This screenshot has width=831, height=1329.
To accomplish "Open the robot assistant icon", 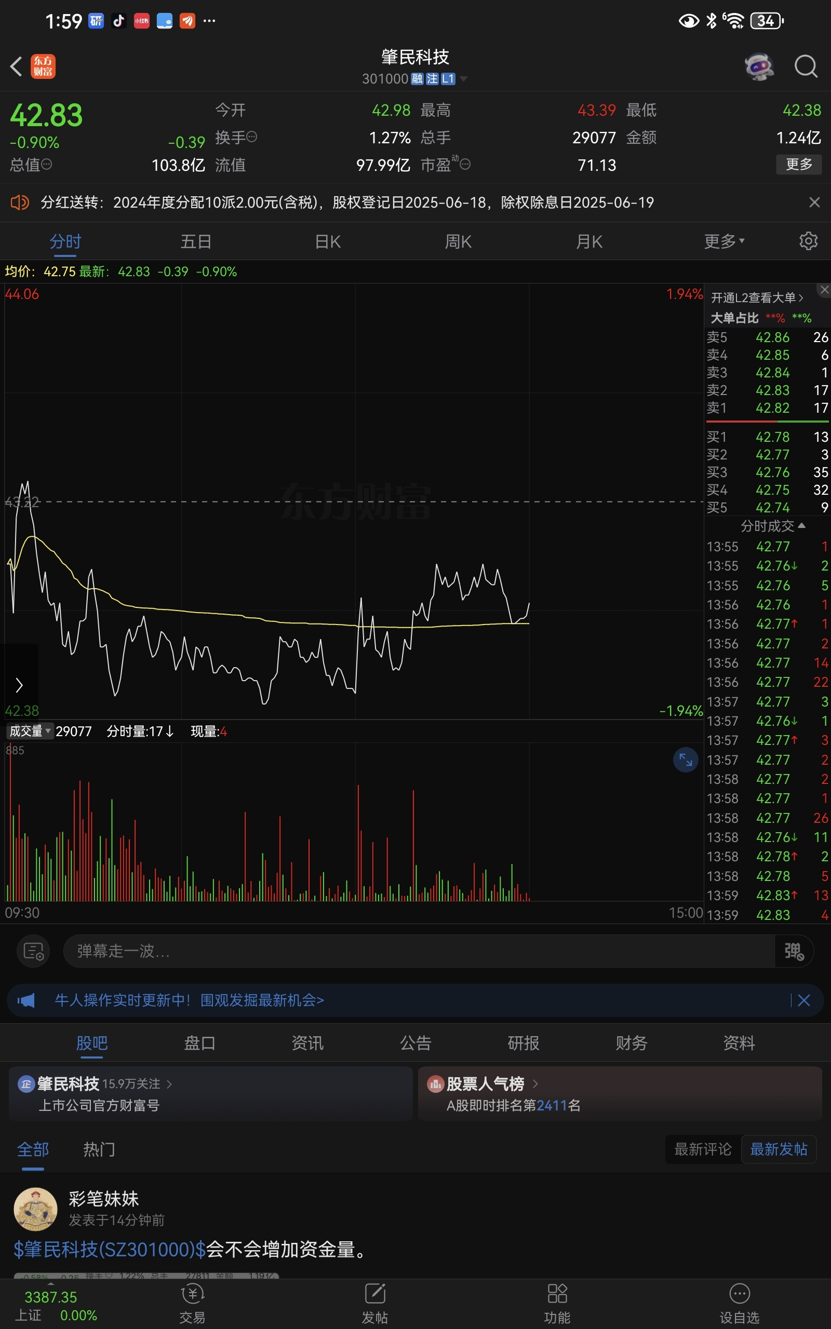I will pyautogui.click(x=759, y=66).
